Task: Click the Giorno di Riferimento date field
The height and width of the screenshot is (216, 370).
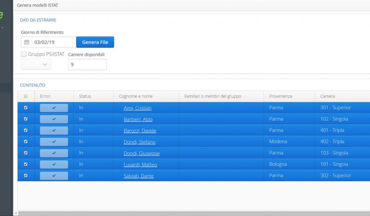Action: pos(54,42)
